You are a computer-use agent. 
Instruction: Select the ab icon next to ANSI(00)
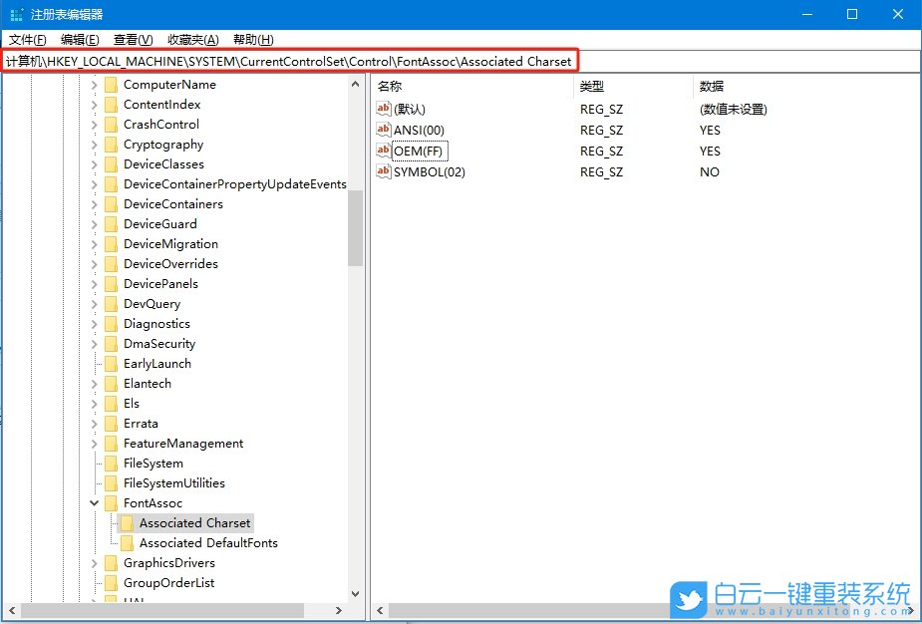[383, 130]
